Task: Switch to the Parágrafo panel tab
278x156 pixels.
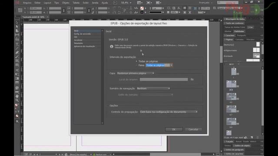Action: pos(242,36)
